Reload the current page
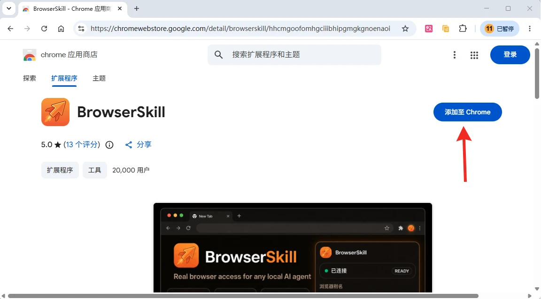Screen dimensions: 541x299 point(44,29)
